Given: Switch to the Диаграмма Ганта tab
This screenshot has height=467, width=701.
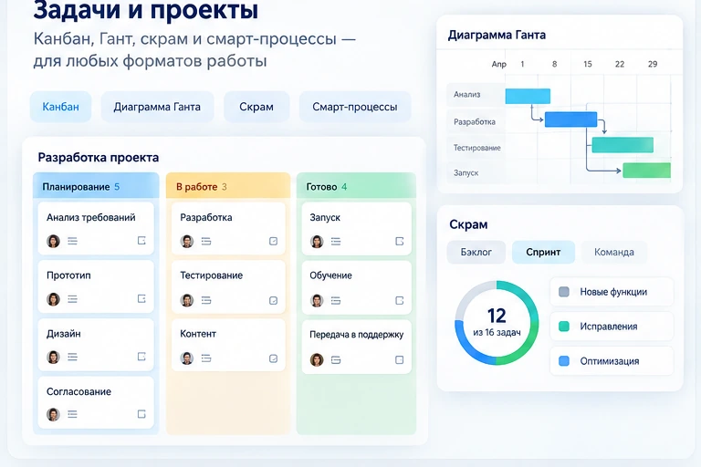Looking at the screenshot, I should point(157,107).
